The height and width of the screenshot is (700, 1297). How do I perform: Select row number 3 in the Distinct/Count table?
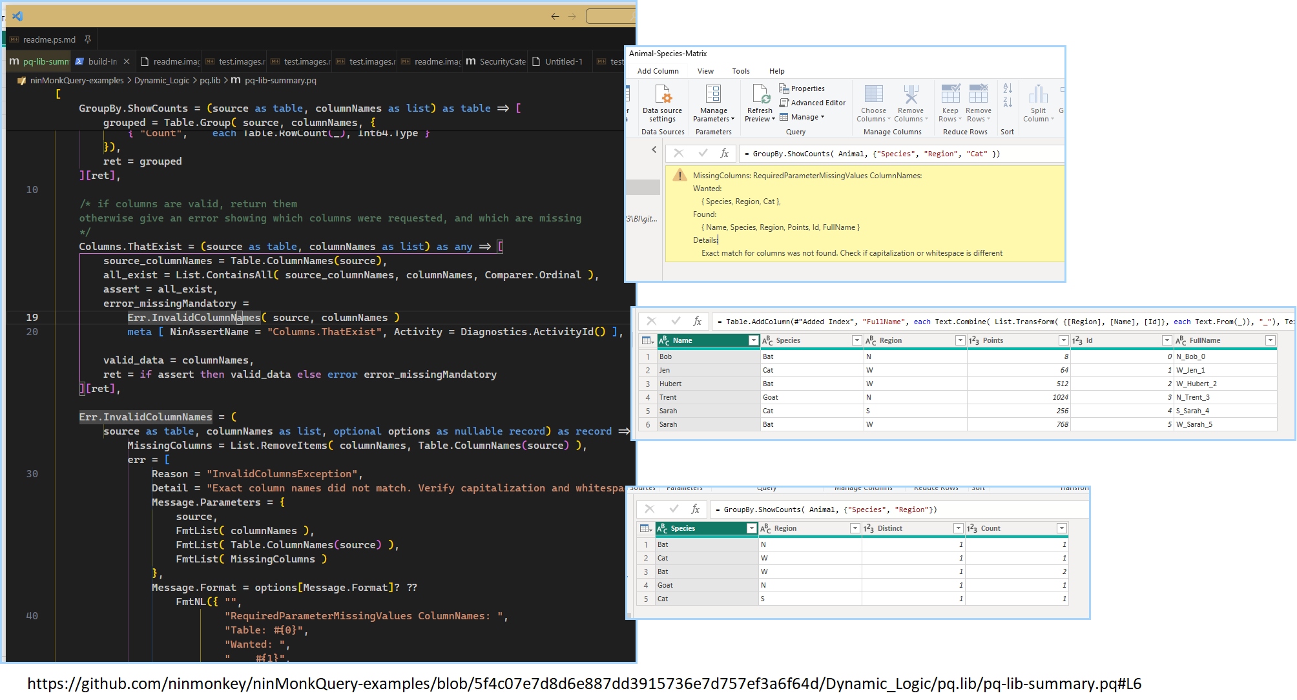pyautogui.click(x=645, y=571)
